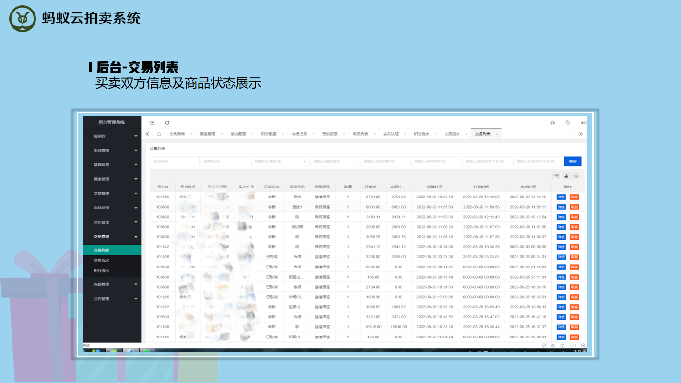
Task: Expand the 商品管理 sidebar menu
Action: coord(115,208)
